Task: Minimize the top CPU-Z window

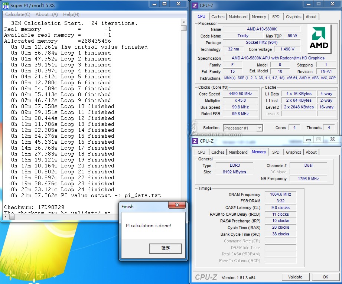Action: pyautogui.click(x=309, y=4)
